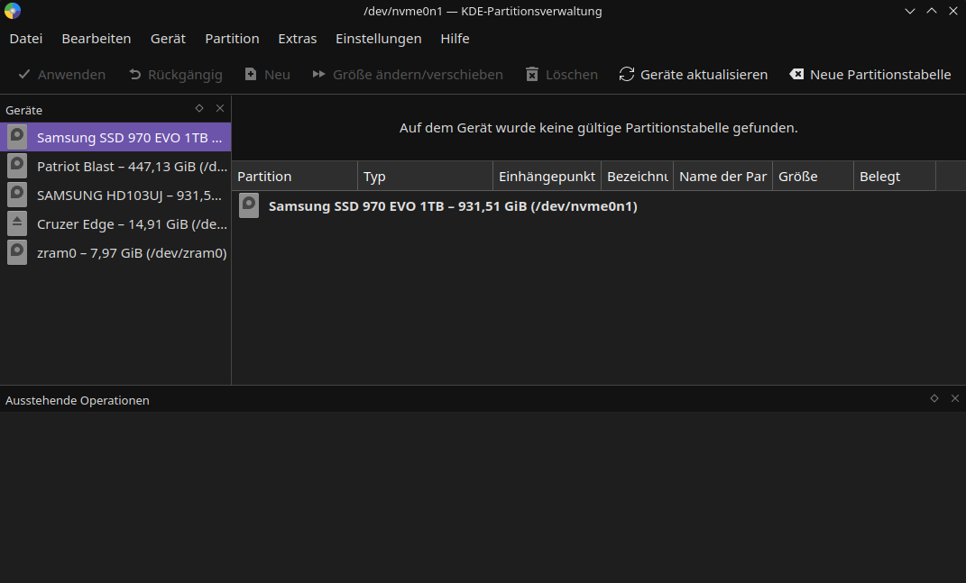Click the KDE Partition Manager title bar icon
Screen dimensions: 966x583
pyautogui.click(x=13, y=11)
